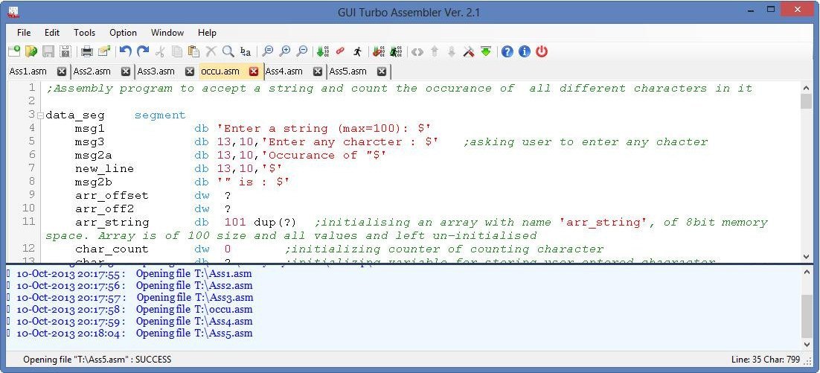Click the red arrow binary build icon
The width and height of the screenshot is (820, 373).
tap(379, 51)
